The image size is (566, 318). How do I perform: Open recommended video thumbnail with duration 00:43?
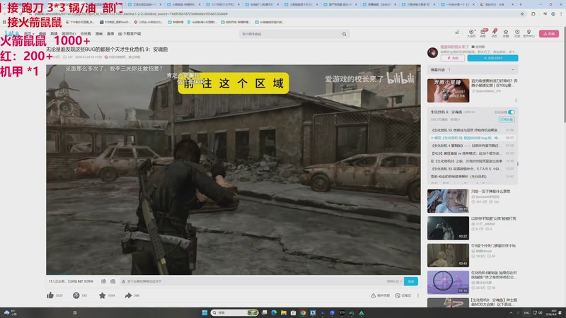(x=449, y=255)
